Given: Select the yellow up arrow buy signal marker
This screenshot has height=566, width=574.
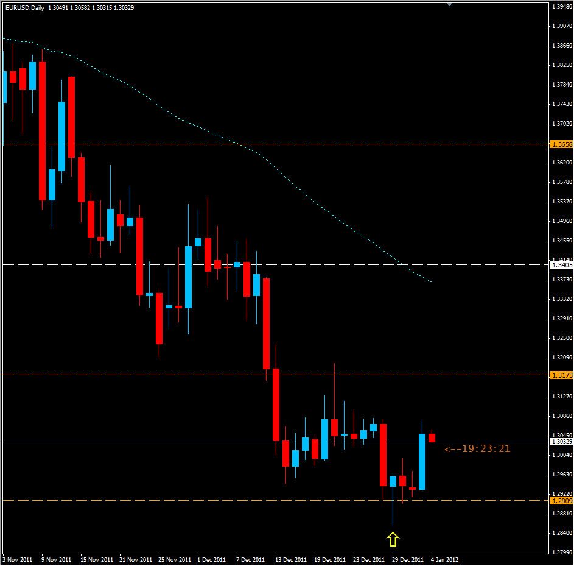Looking at the screenshot, I should (393, 538).
